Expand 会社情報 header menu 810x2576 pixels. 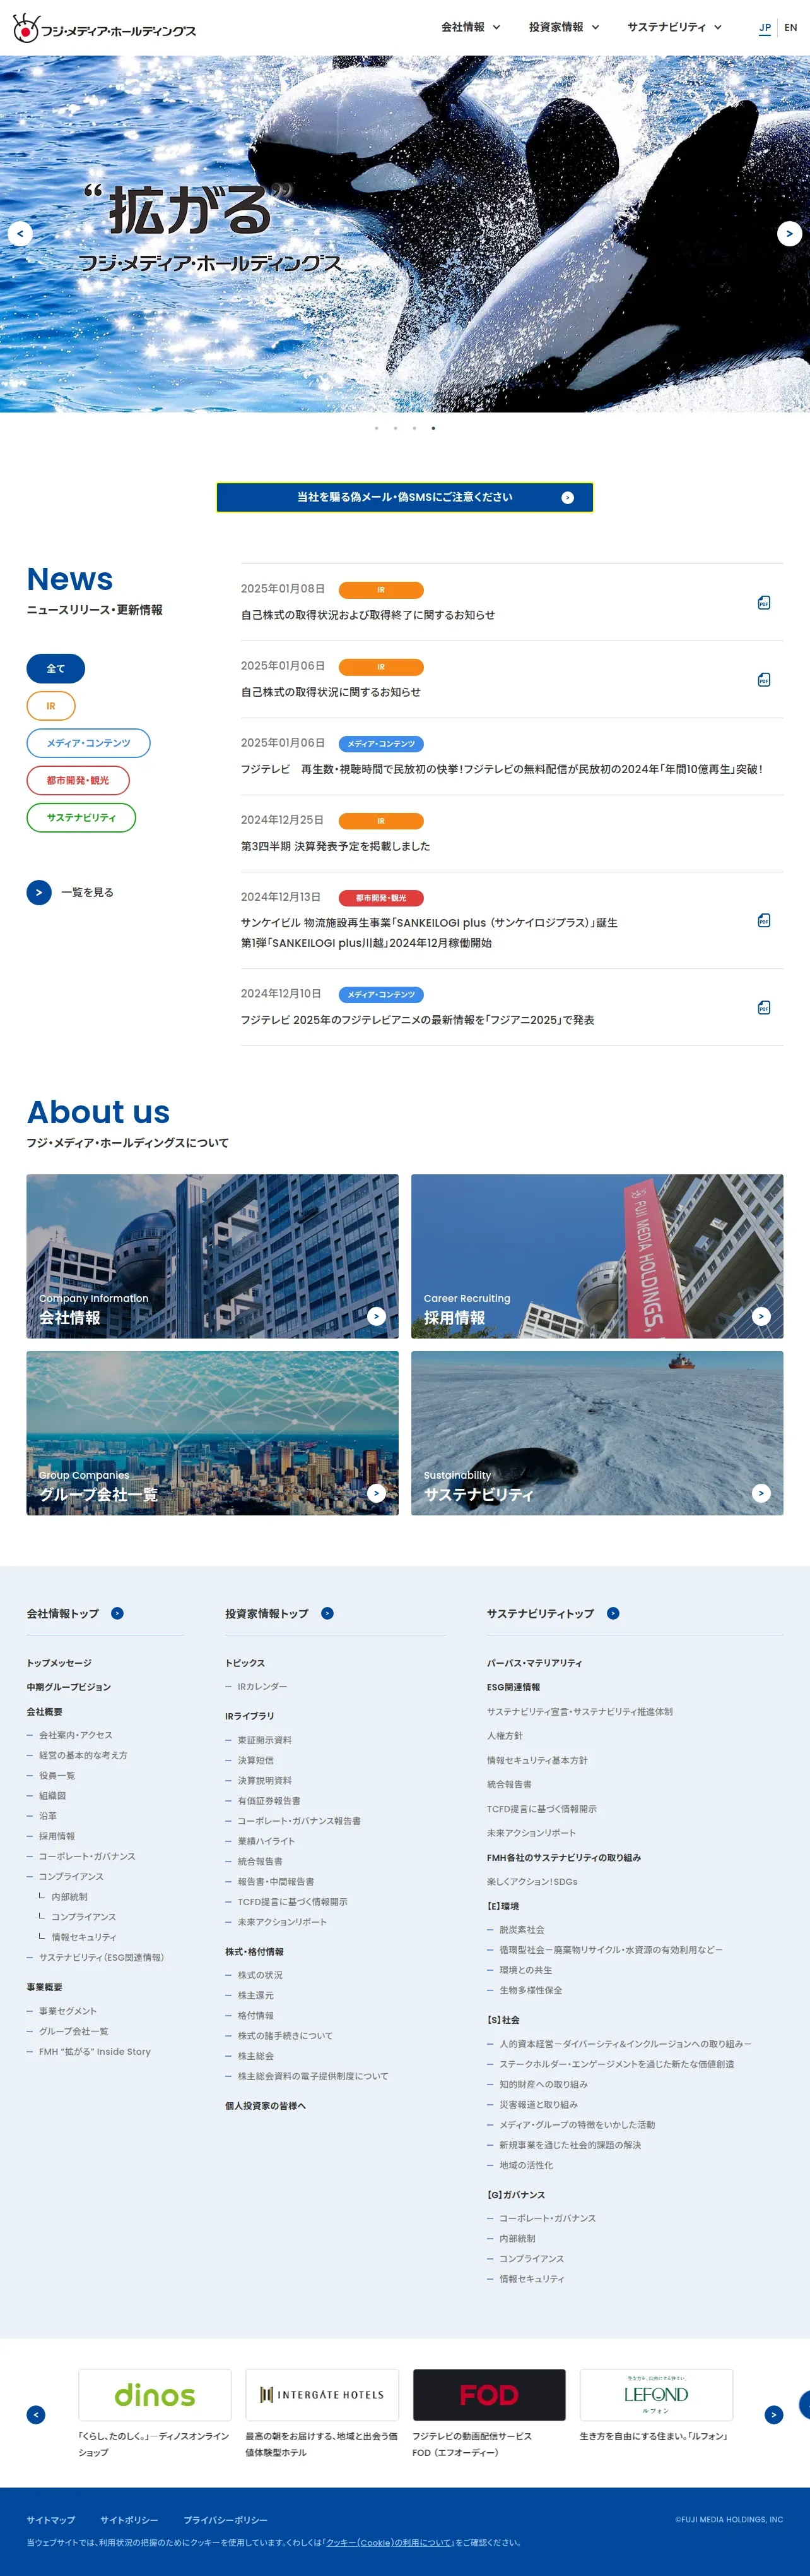pyautogui.click(x=471, y=27)
